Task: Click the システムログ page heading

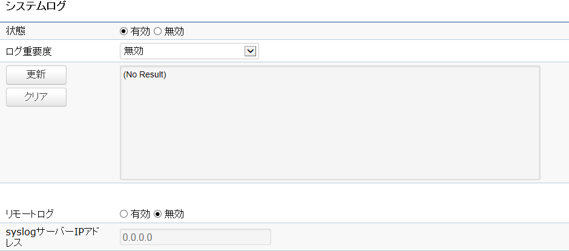Action: (x=36, y=6)
